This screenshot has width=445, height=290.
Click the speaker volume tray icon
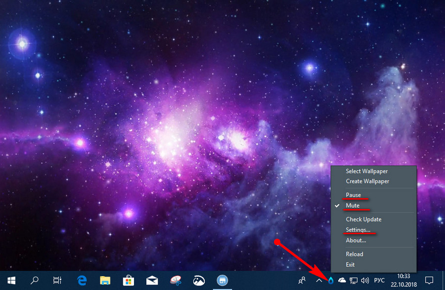coord(365,281)
